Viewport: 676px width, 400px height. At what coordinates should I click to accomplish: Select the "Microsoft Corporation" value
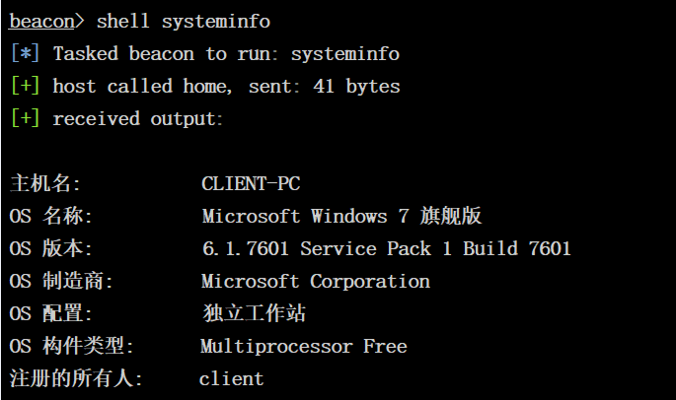[x=316, y=281]
